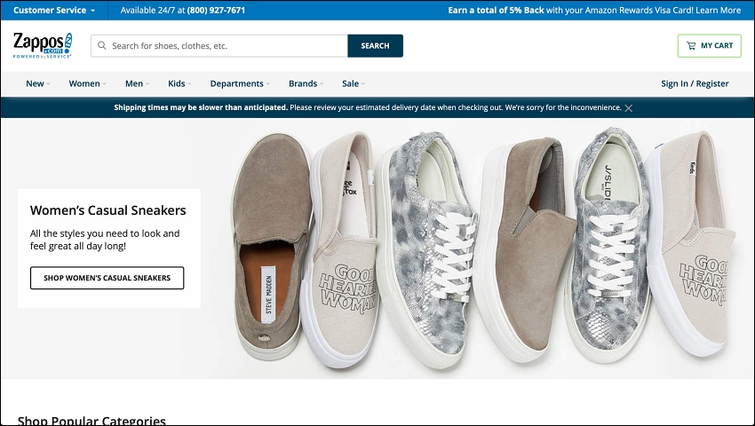Click the Women's Casual Sneakers heading
755x426 pixels.
[x=107, y=210]
